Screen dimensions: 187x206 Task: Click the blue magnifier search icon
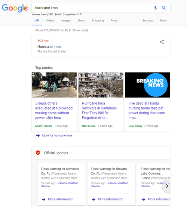[x=164, y=8]
